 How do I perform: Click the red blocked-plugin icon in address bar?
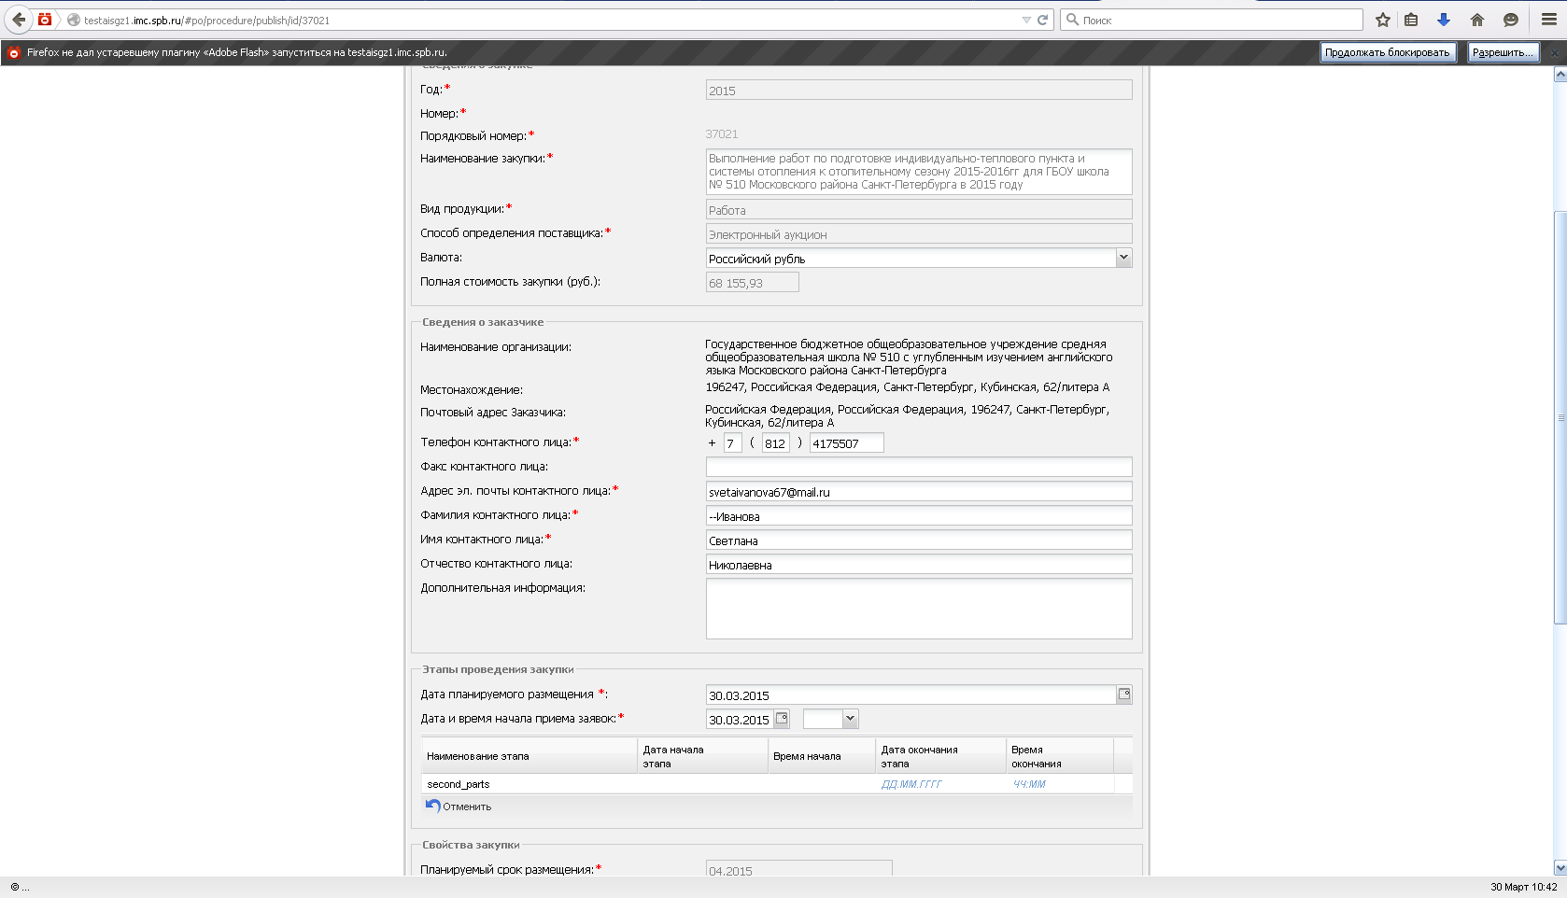[x=45, y=20]
